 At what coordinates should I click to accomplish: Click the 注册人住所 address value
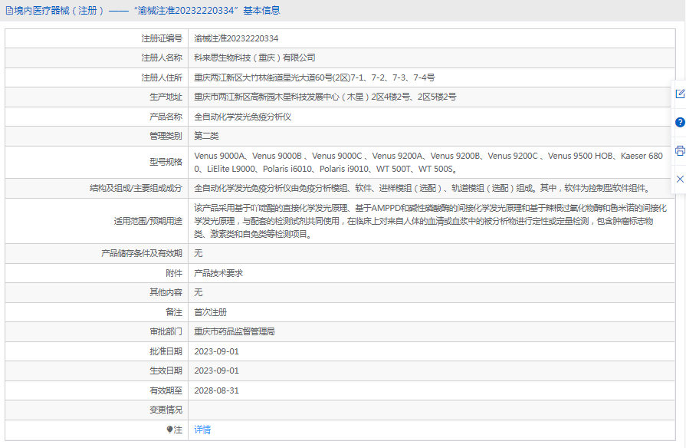[x=314, y=77]
